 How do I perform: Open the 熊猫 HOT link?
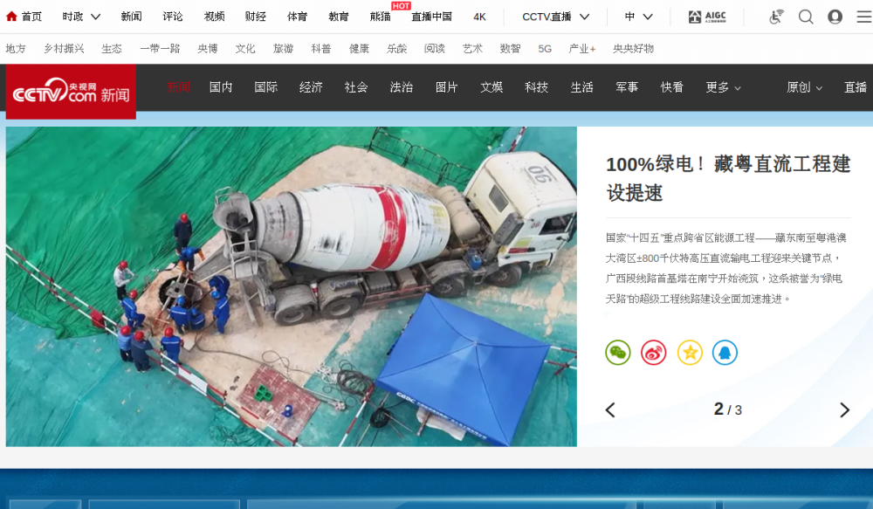[381, 17]
